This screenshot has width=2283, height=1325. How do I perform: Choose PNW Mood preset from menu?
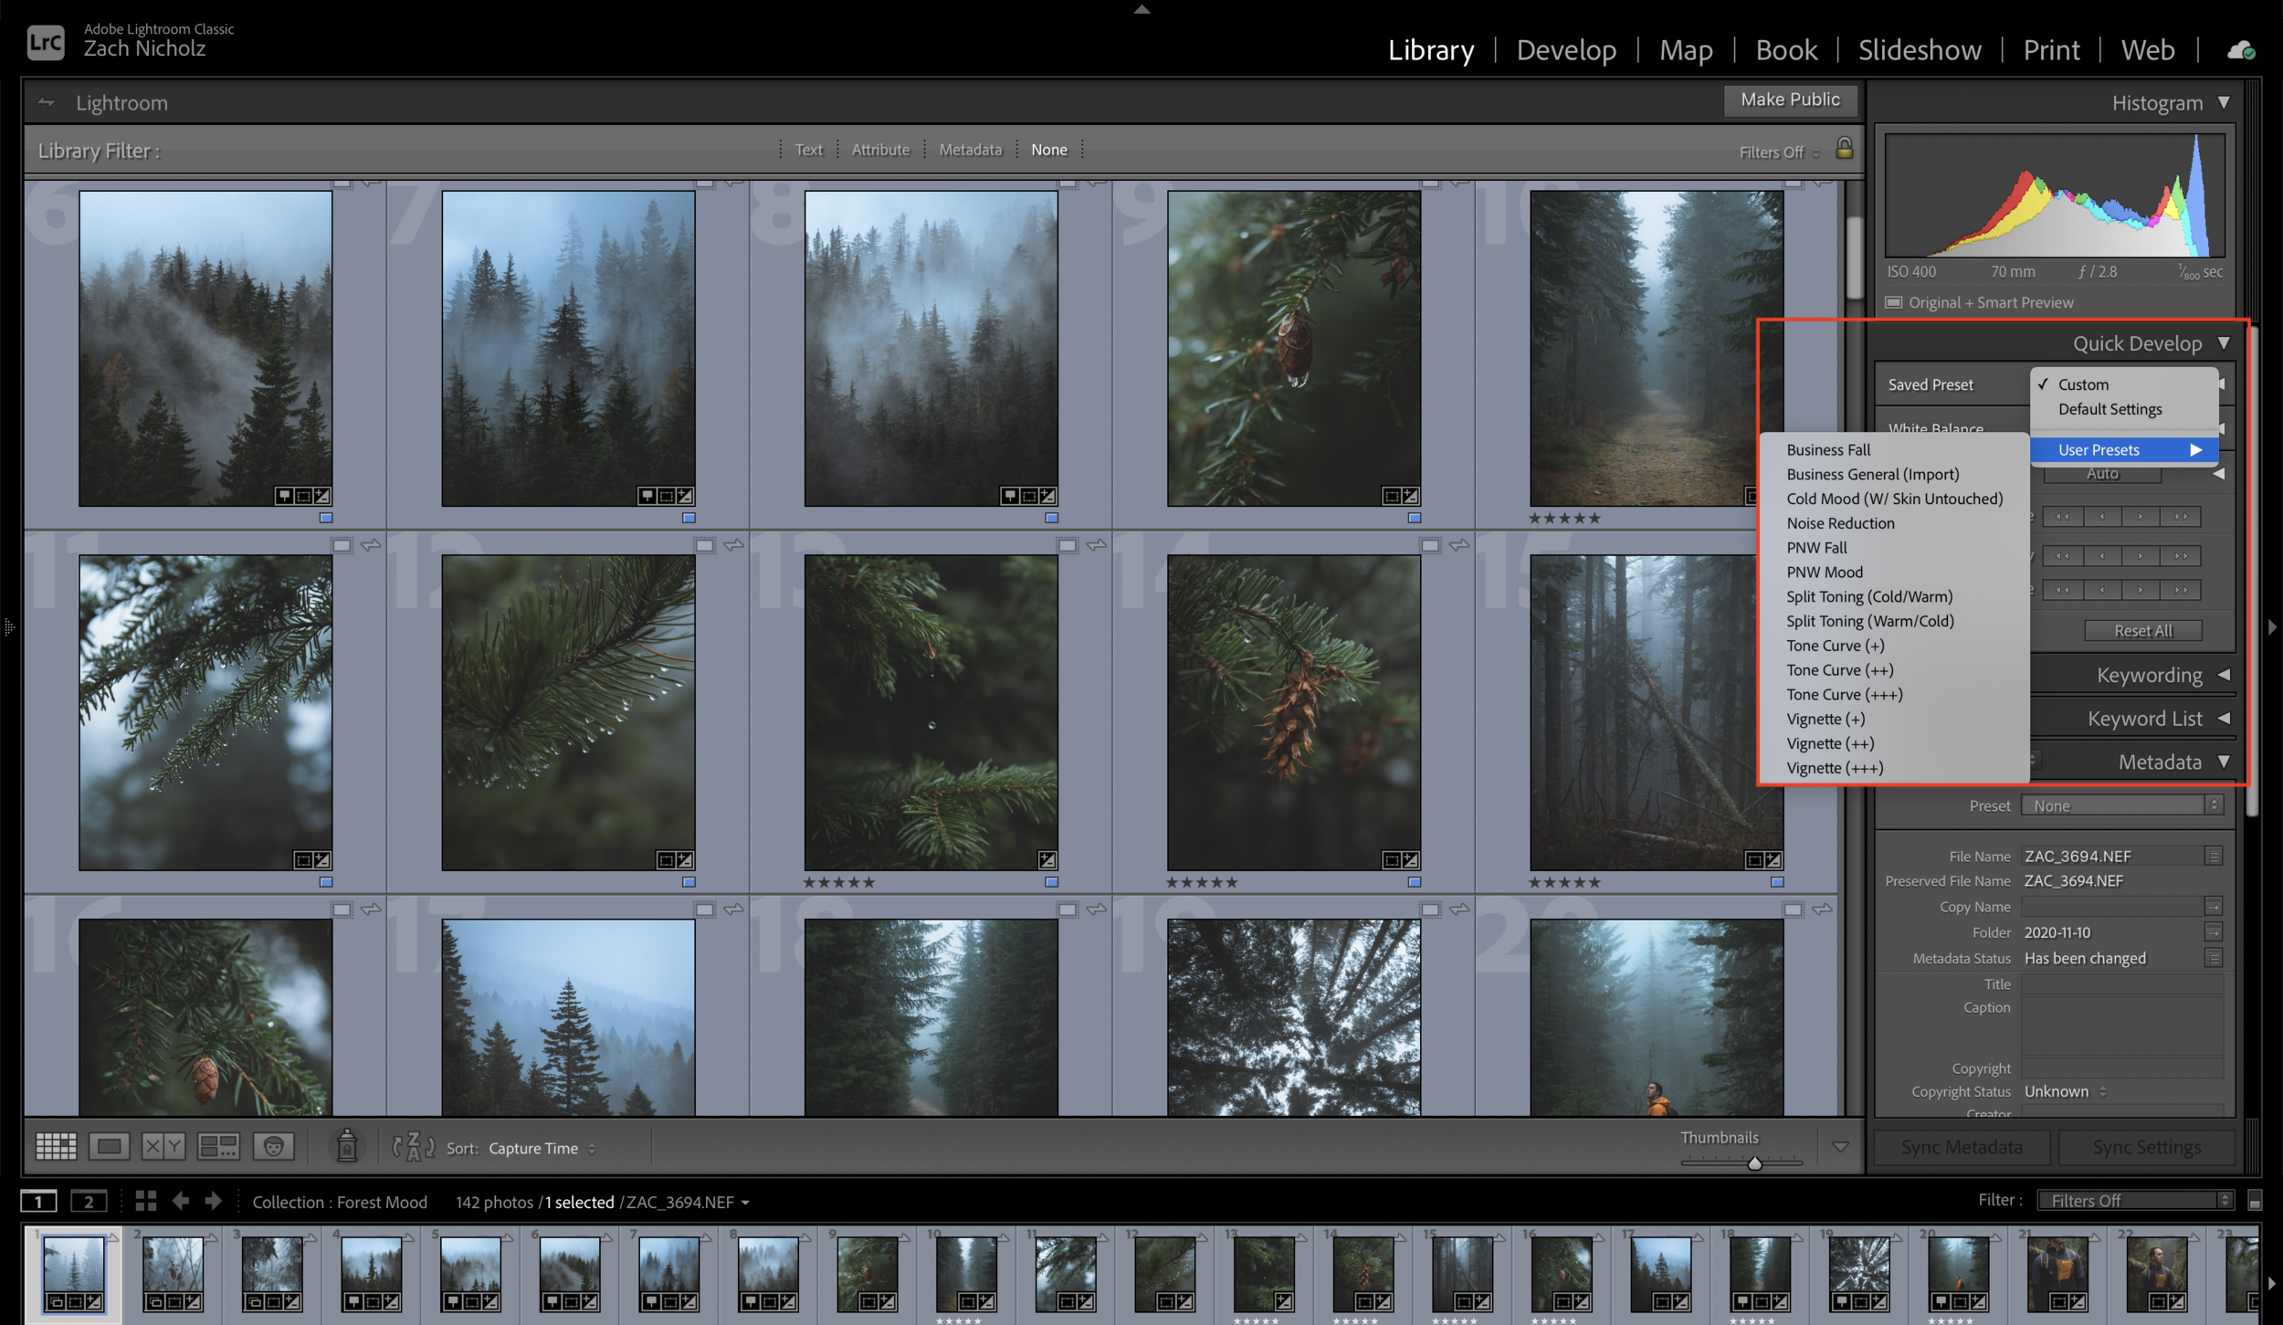[1824, 573]
